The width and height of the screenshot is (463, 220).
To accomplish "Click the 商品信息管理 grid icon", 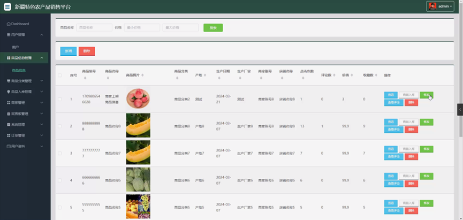I will click(x=9, y=58).
